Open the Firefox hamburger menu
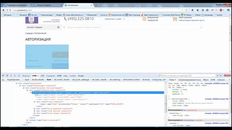This screenshot has width=232, height=130. (x=228, y=10)
